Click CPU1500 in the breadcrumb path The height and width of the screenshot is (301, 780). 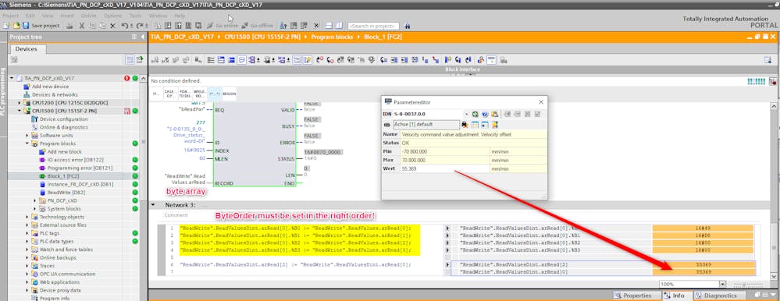[262, 37]
